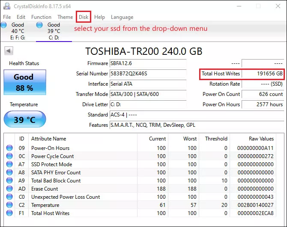The image size is (287, 227).
Task: Open the Edit menu
Action: point(21,17)
